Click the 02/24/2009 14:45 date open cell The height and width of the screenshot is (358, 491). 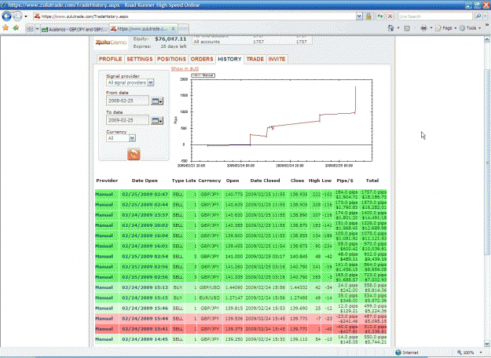(145, 339)
